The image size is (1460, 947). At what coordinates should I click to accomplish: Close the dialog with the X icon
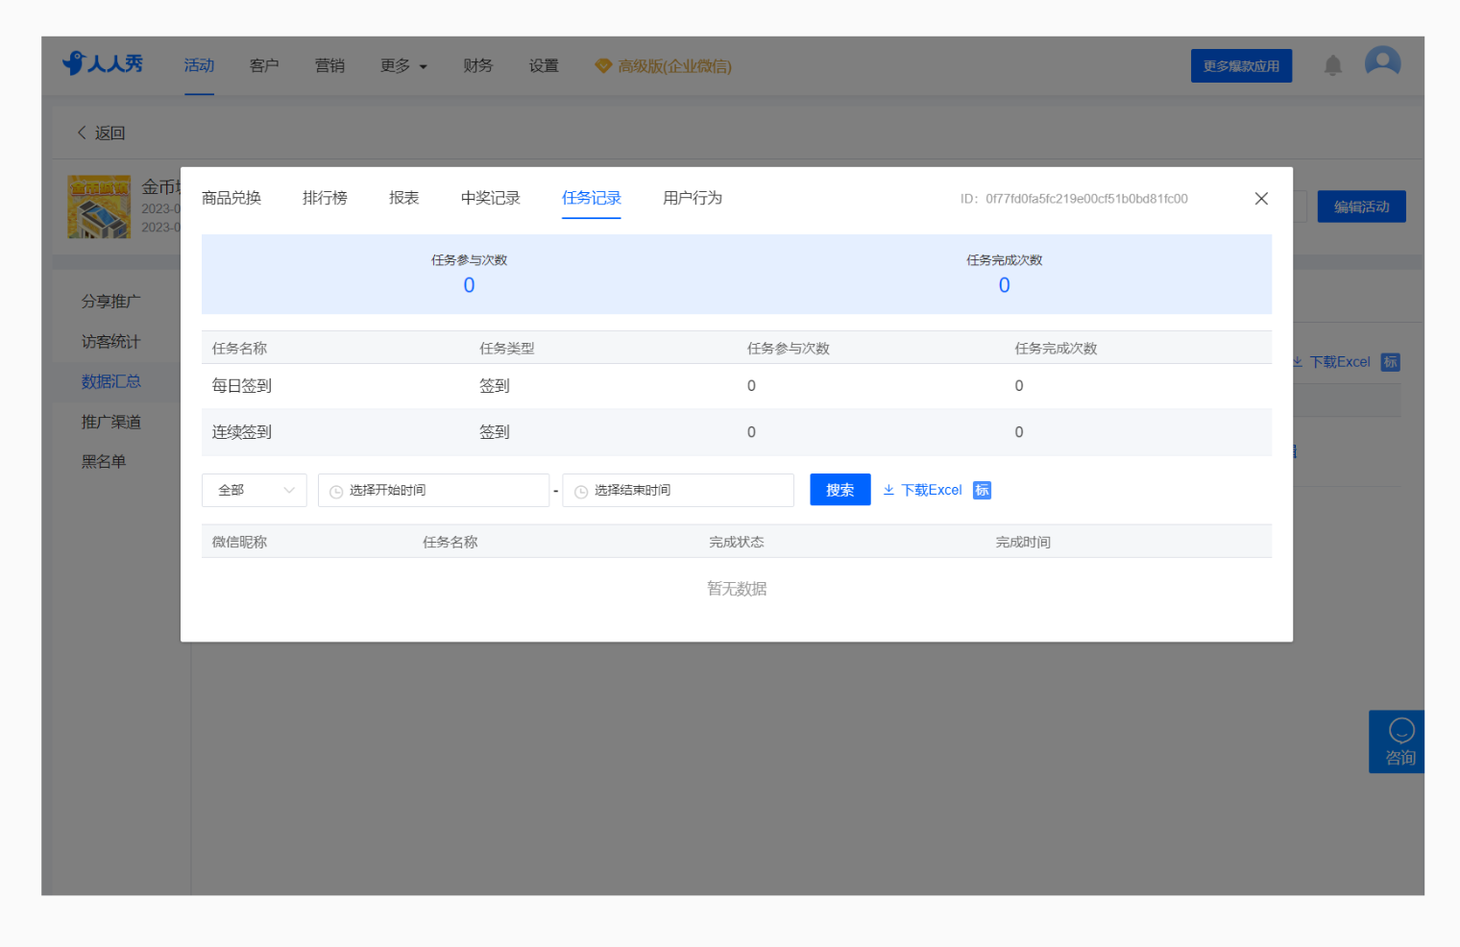pos(1261,198)
